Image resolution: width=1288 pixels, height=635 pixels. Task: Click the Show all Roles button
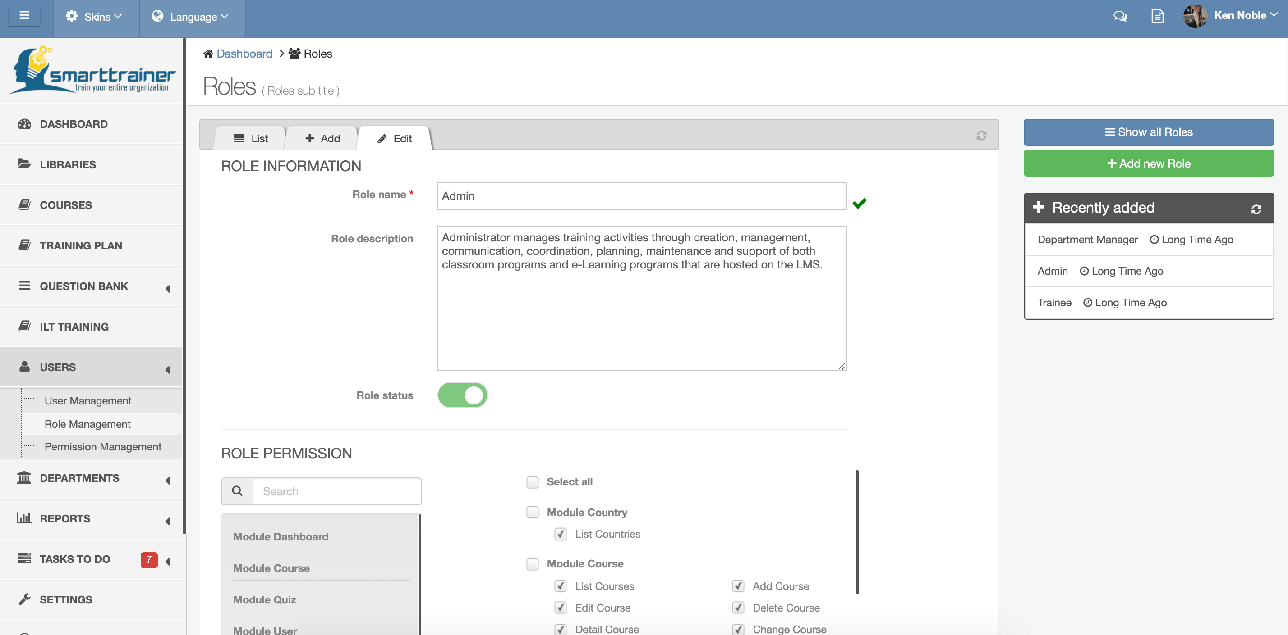(x=1149, y=132)
